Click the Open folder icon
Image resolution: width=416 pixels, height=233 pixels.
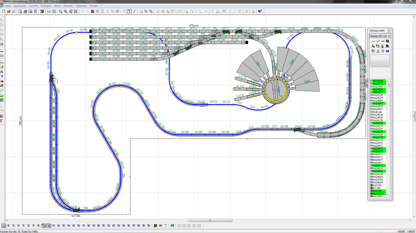[9, 11]
